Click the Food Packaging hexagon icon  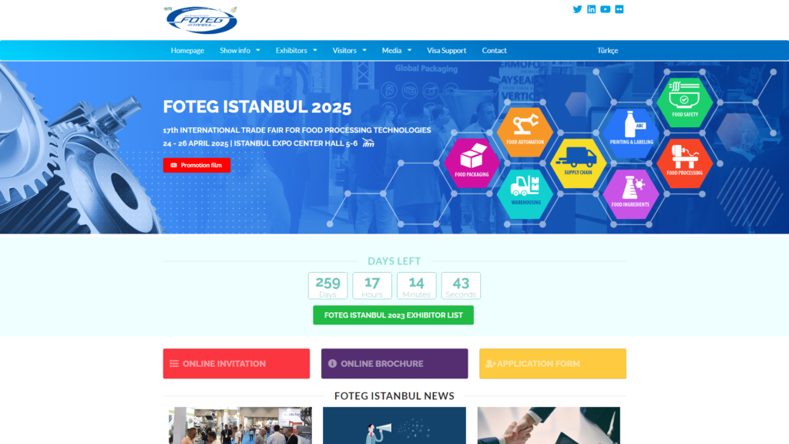click(x=472, y=163)
